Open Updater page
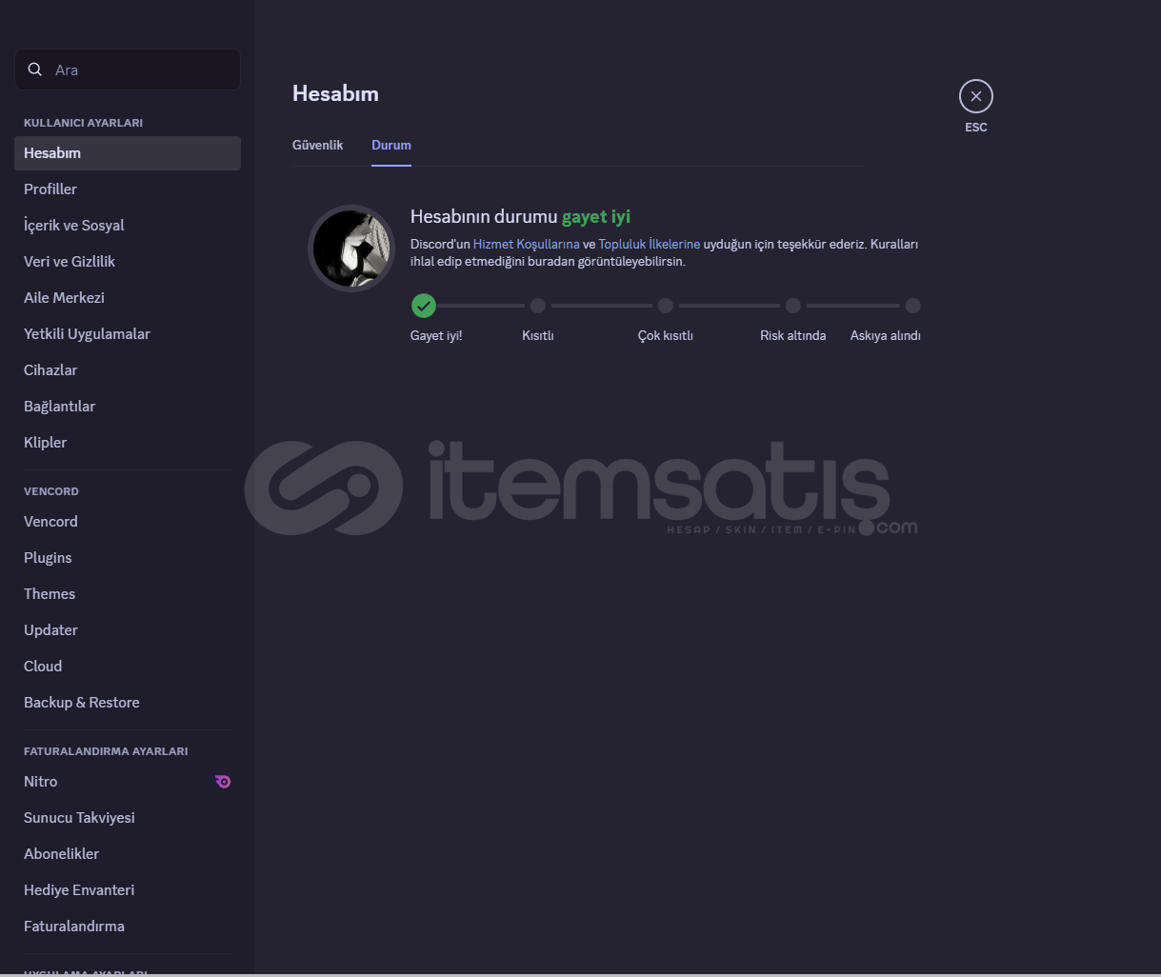This screenshot has width=1161, height=977. [x=128, y=630]
